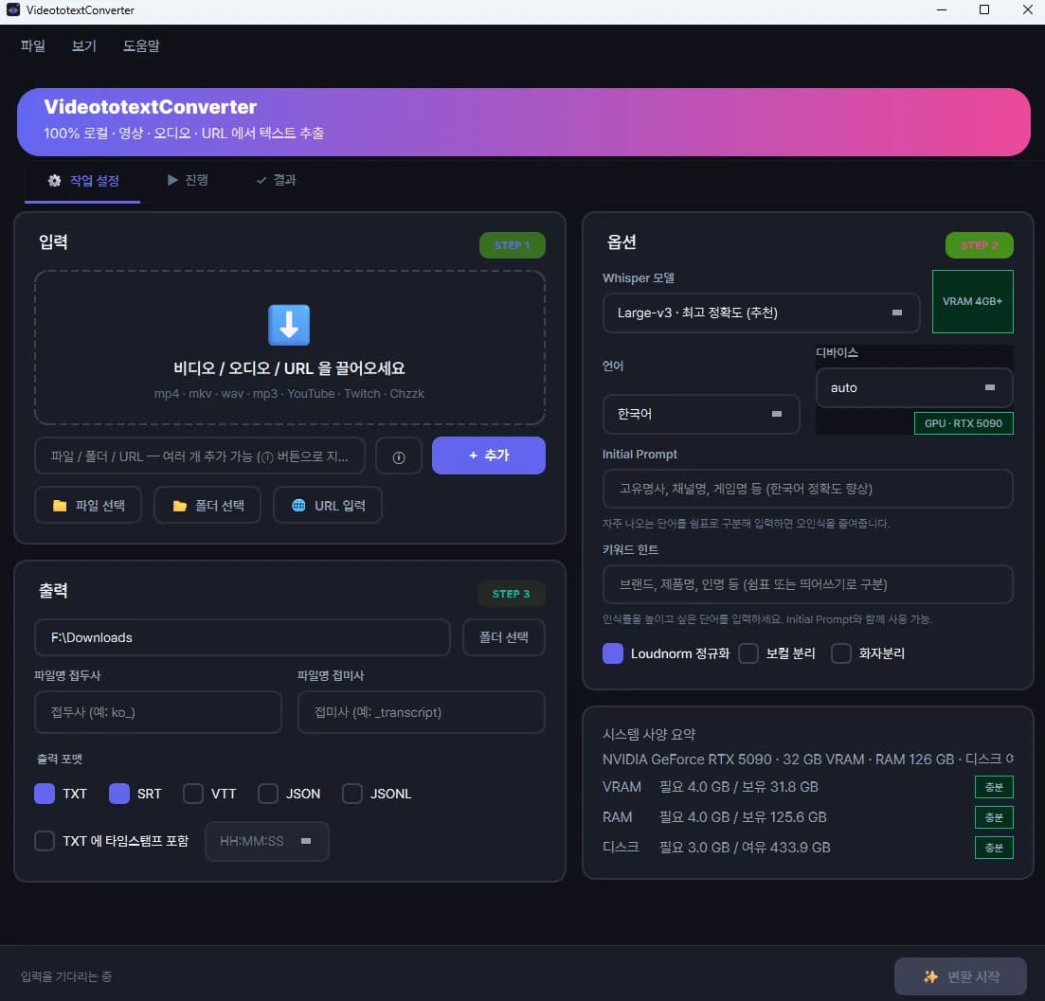Click the play icon on 진행 tab
The height and width of the screenshot is (1001, 1045).
[x=172, y=180]
